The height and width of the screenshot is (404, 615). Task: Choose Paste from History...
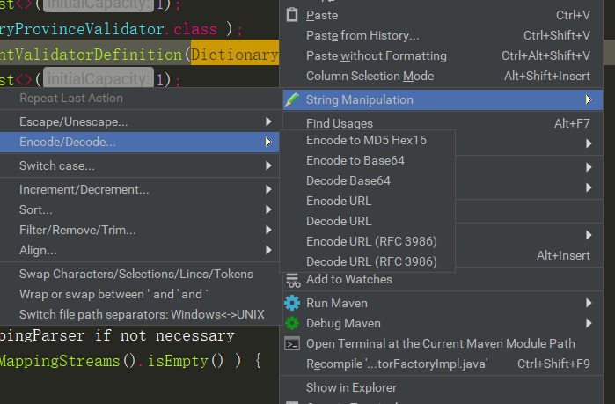[x=443, y=36]
